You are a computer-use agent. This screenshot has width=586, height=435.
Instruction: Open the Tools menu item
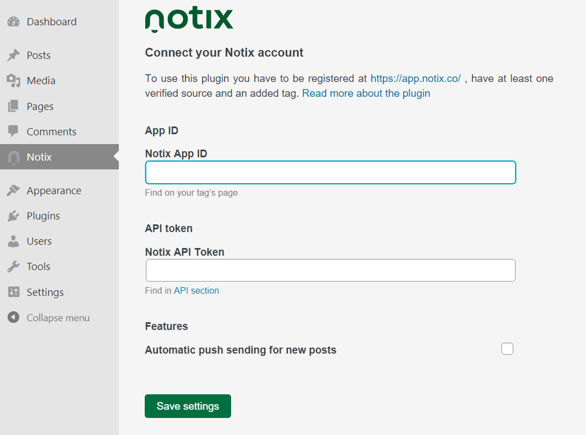(39, 267)
